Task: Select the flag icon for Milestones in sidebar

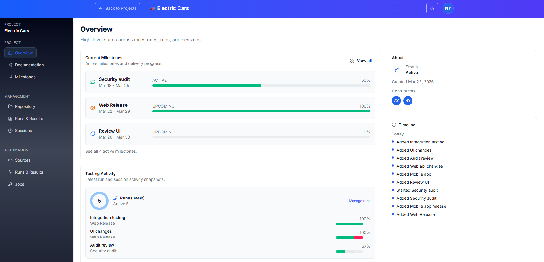Action: pyautogui.click(x=10, y=77)
